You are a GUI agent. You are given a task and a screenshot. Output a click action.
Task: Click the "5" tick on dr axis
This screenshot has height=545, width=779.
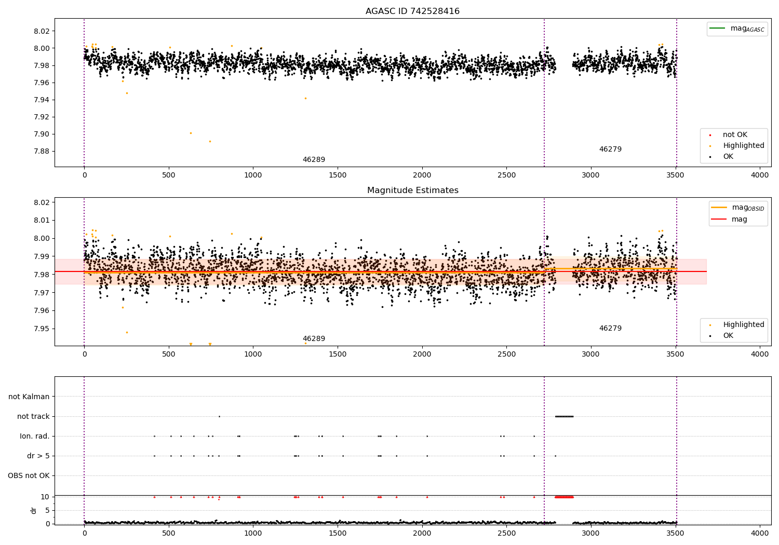47,510
